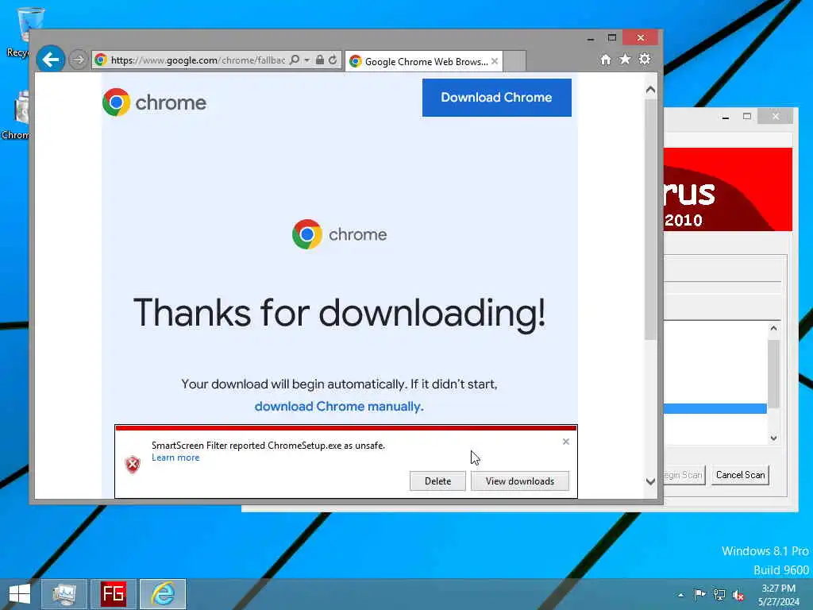Image resolution: width=813 pixels, height=610 pixels.
Task: Click the Download Chrome button
Action: [x=497, y=98]
